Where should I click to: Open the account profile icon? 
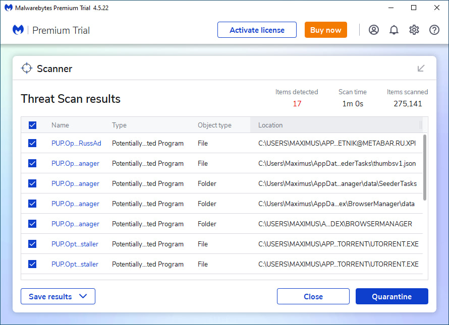(x=374, y=30)
